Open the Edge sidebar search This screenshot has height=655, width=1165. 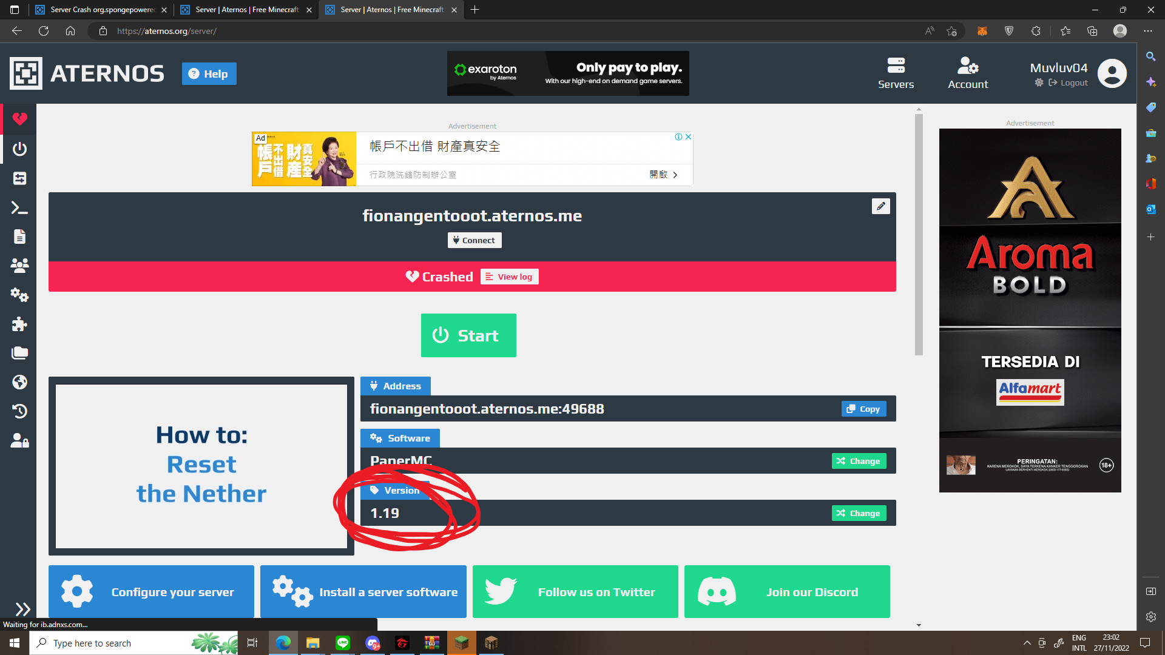[x=1150, y=56]
